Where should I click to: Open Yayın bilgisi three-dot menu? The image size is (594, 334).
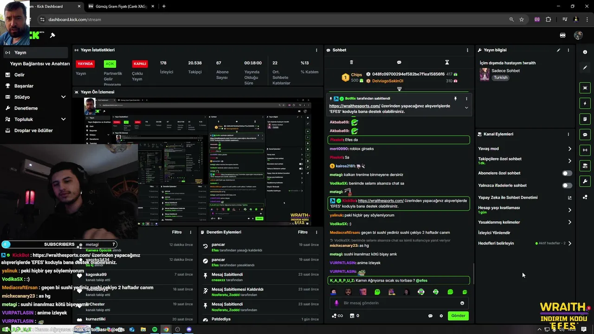coord(568,50)
